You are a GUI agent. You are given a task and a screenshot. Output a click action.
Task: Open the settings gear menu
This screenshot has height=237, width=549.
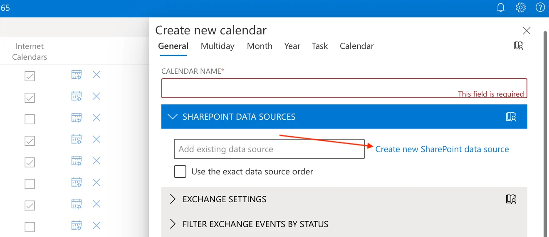click(x=521, y=7)
